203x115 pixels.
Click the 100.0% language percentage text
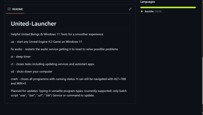(158, 12)
